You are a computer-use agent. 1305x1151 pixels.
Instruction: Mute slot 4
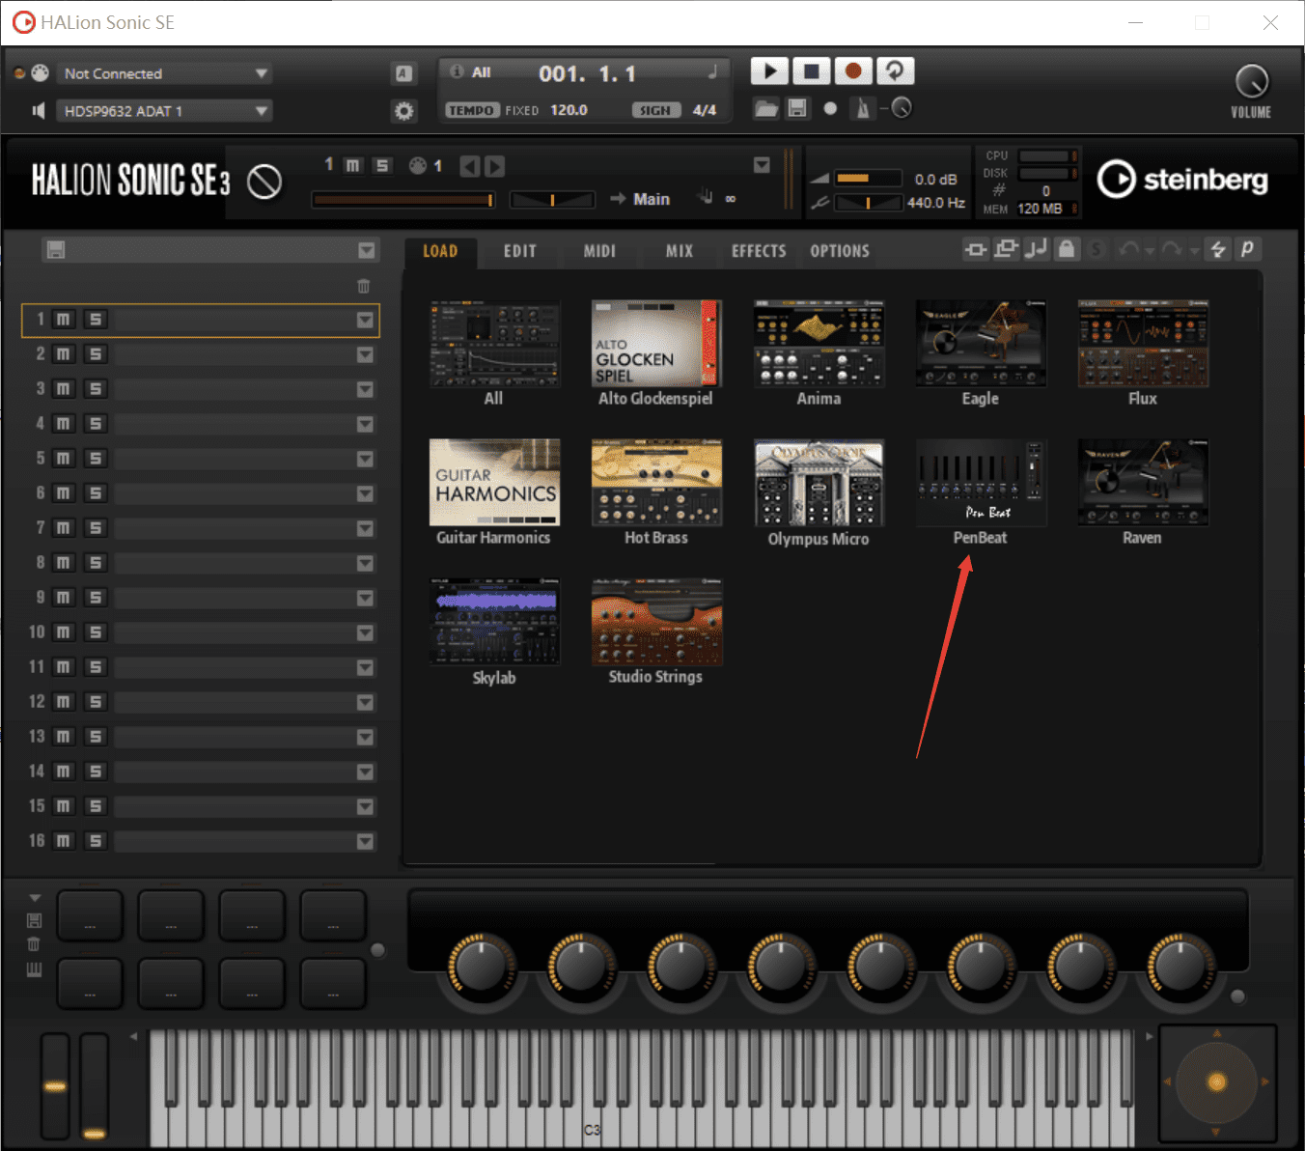coord(63,424)
